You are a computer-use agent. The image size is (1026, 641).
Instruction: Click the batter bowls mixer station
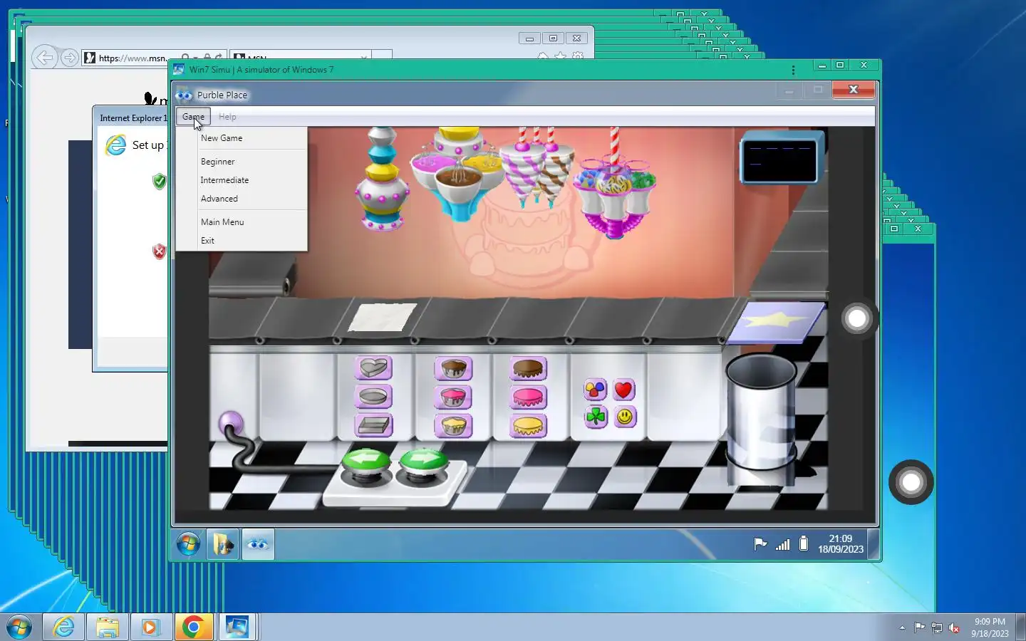(459, 173)
